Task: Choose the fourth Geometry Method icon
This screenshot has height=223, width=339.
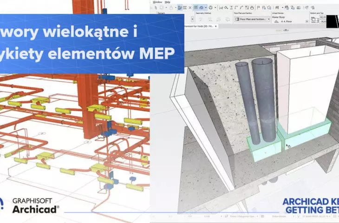Action: coord(228,19)
